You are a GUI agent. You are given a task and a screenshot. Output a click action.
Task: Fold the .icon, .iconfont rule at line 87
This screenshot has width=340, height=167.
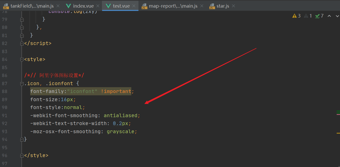[x=22, y=83]
